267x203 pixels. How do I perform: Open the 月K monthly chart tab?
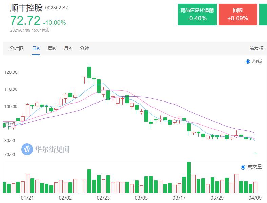pyautogui.click(x=68, y=48)
